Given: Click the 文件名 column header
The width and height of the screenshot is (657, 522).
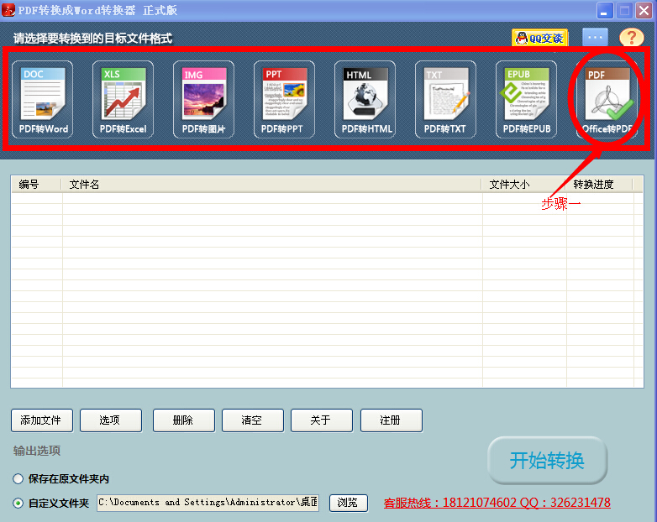Looking at the screenshot, I should pos(271,185).
